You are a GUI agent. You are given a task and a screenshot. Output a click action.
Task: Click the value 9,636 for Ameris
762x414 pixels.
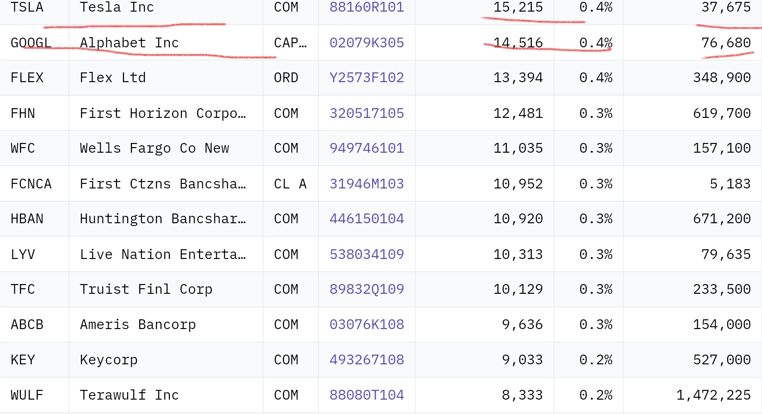[522, 324]
